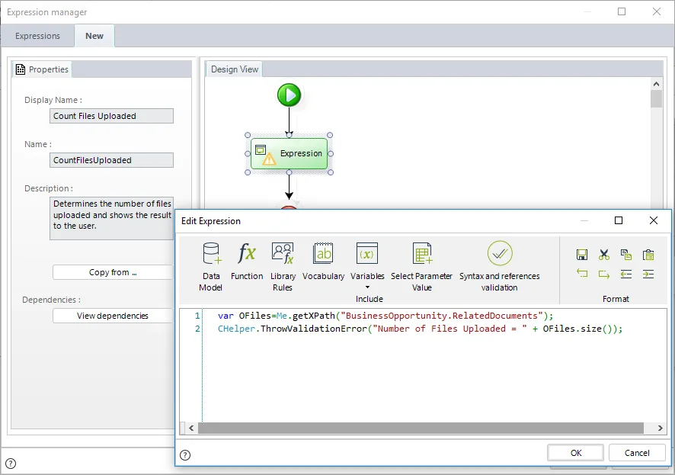675x475 pixels.
Task: Click code editor scroll left arrow
Action: [191, 428]
